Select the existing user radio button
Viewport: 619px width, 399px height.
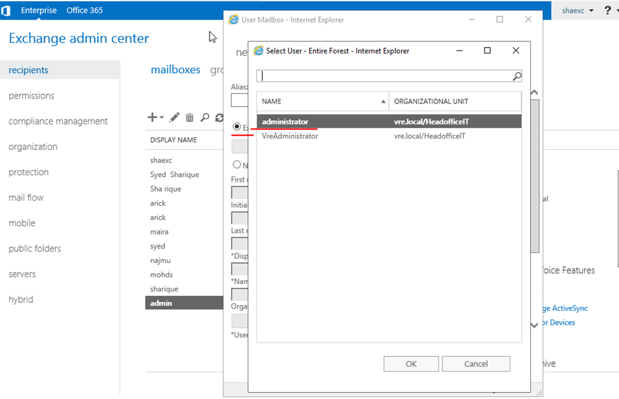[237, 127]
